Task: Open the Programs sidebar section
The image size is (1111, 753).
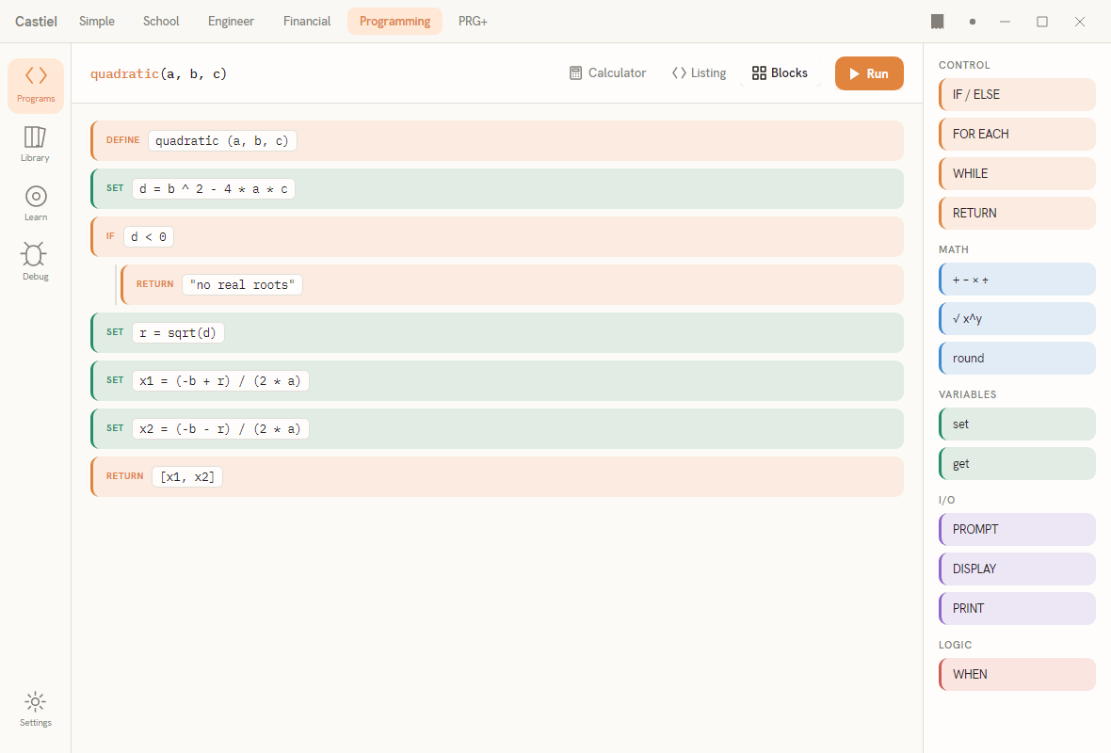Action: (x=36, y=86)
